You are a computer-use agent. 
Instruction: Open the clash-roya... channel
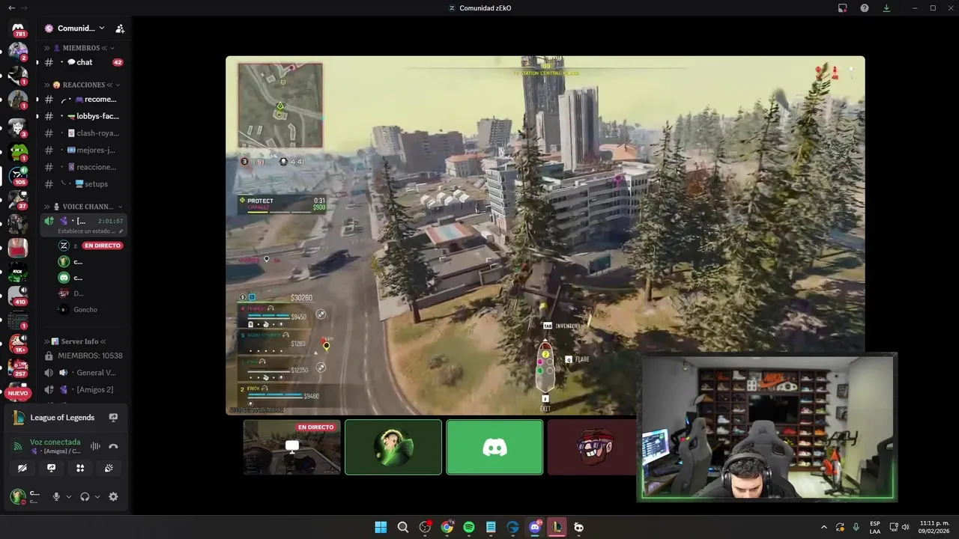click(x=83, y=133)
